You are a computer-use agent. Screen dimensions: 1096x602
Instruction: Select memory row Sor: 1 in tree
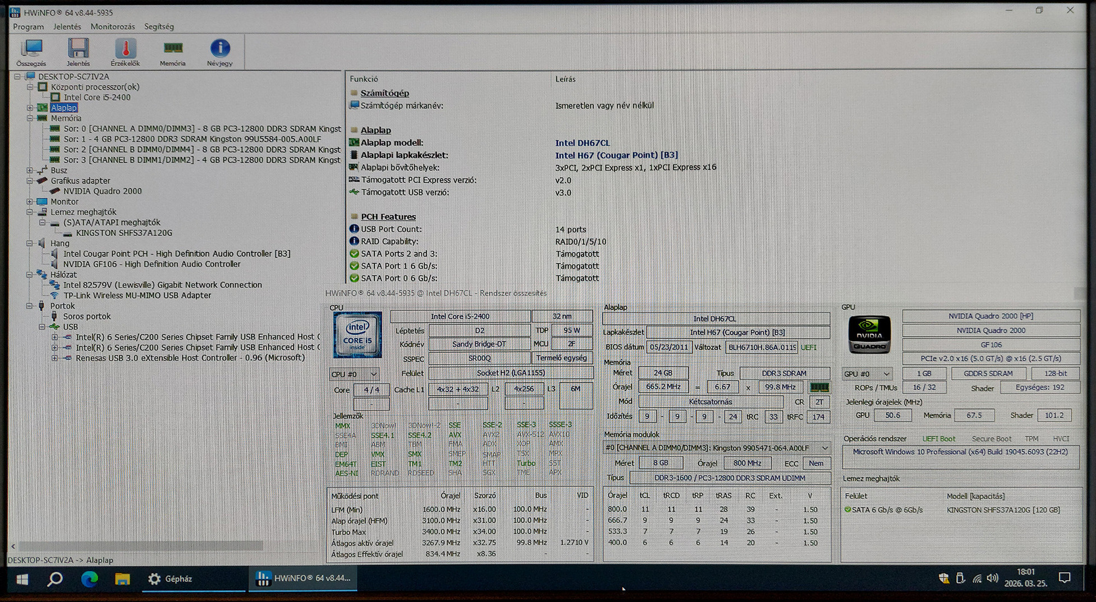[192, 139]
